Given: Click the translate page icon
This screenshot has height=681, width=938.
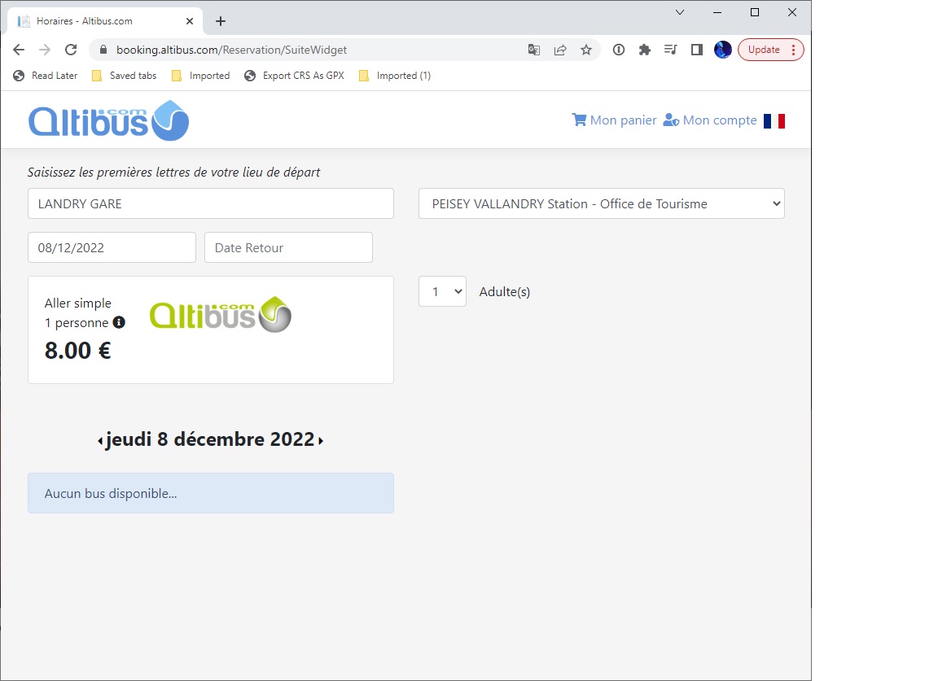Looking at the screenshot, I should point(534,50).
